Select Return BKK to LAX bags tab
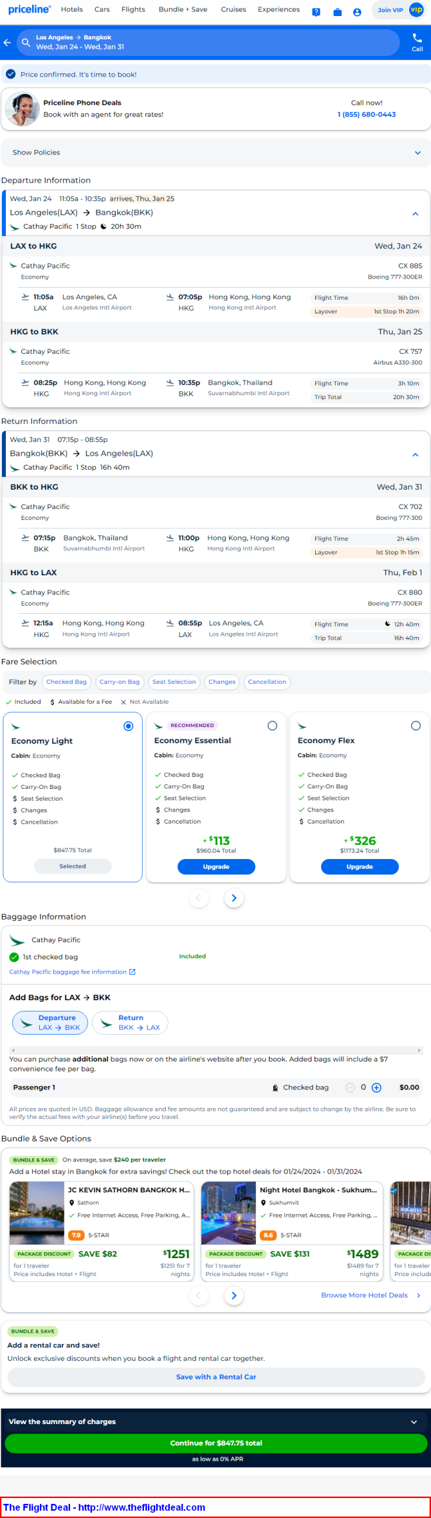 tap(130, 1023)
